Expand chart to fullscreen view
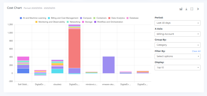 [x=192, y=9]
